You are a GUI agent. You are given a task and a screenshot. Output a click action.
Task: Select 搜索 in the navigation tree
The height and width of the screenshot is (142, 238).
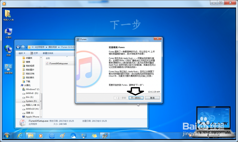(x=27, y=62)
